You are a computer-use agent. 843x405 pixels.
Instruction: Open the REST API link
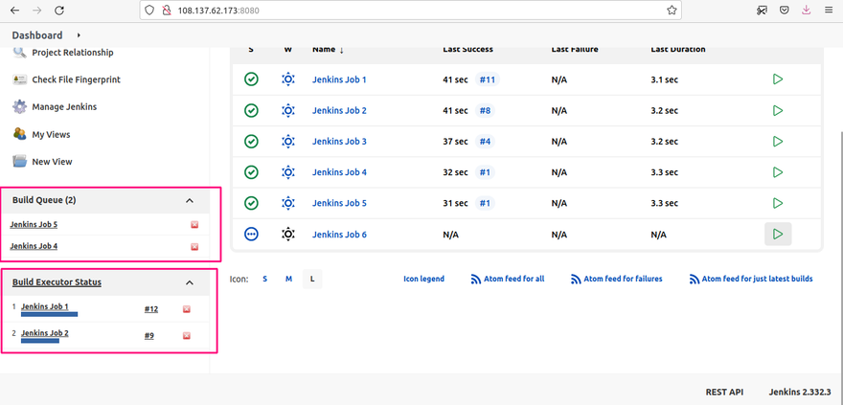coord(724,392)
